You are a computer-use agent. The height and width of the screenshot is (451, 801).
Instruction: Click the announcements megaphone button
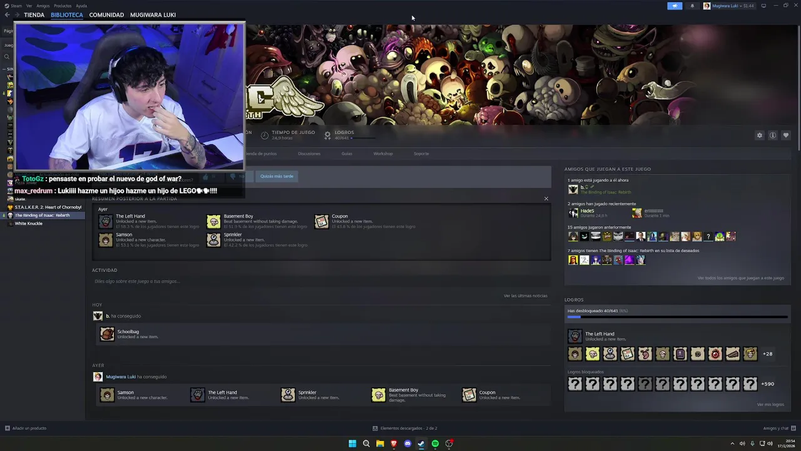(675, 6)
